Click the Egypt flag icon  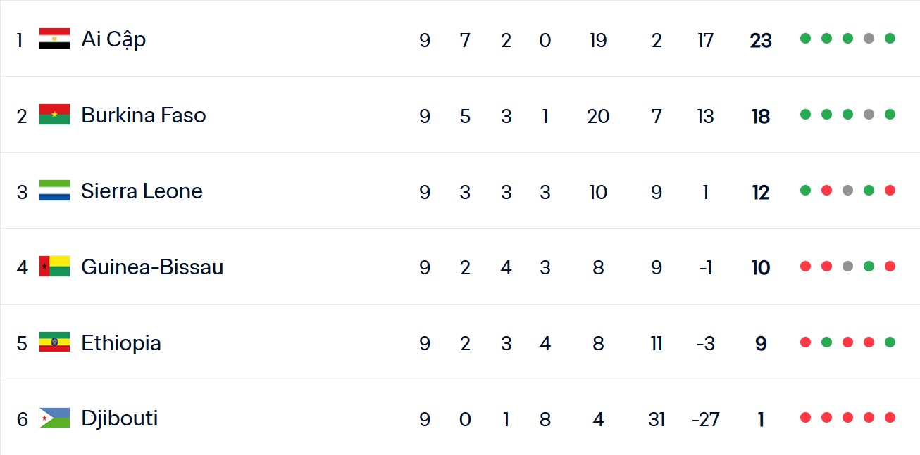[x=54, y=39]
